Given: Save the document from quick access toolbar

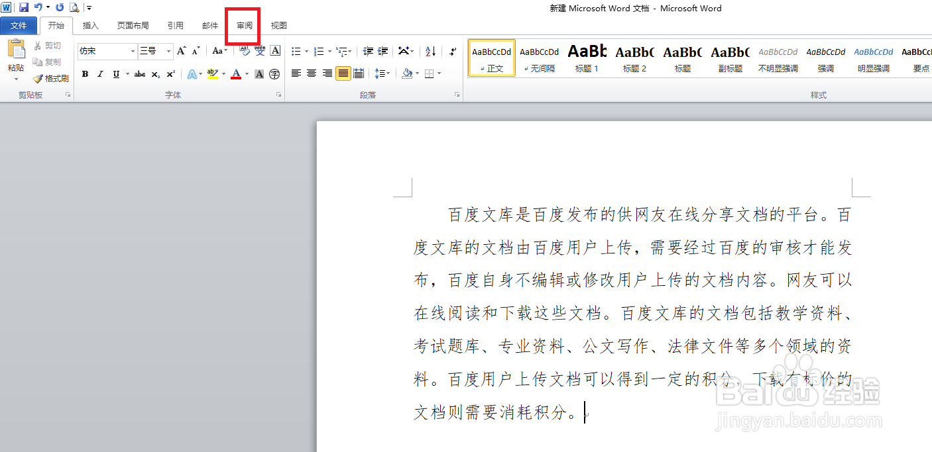Looking at the screenshot, I should click(x=24, y=7).
